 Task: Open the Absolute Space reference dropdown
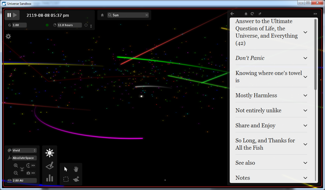(x=24, y=158)
